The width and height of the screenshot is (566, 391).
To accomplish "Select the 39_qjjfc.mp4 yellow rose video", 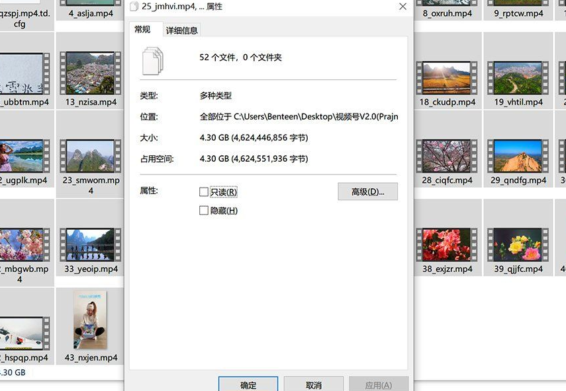I will [x=518, y=245].
